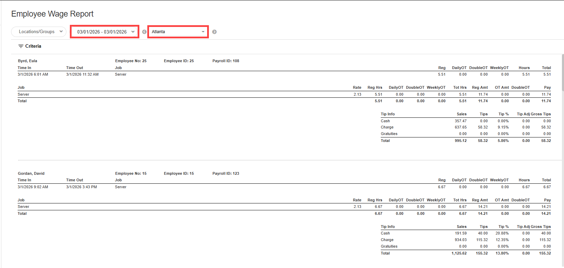Click Employee No: 25
The height and width of the screenshot is (268, 564).
[131, 61]
